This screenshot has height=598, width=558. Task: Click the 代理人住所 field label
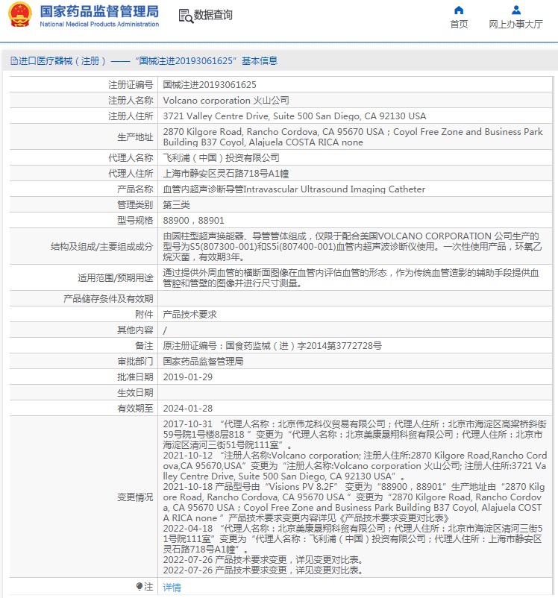(x=131, y=174)
